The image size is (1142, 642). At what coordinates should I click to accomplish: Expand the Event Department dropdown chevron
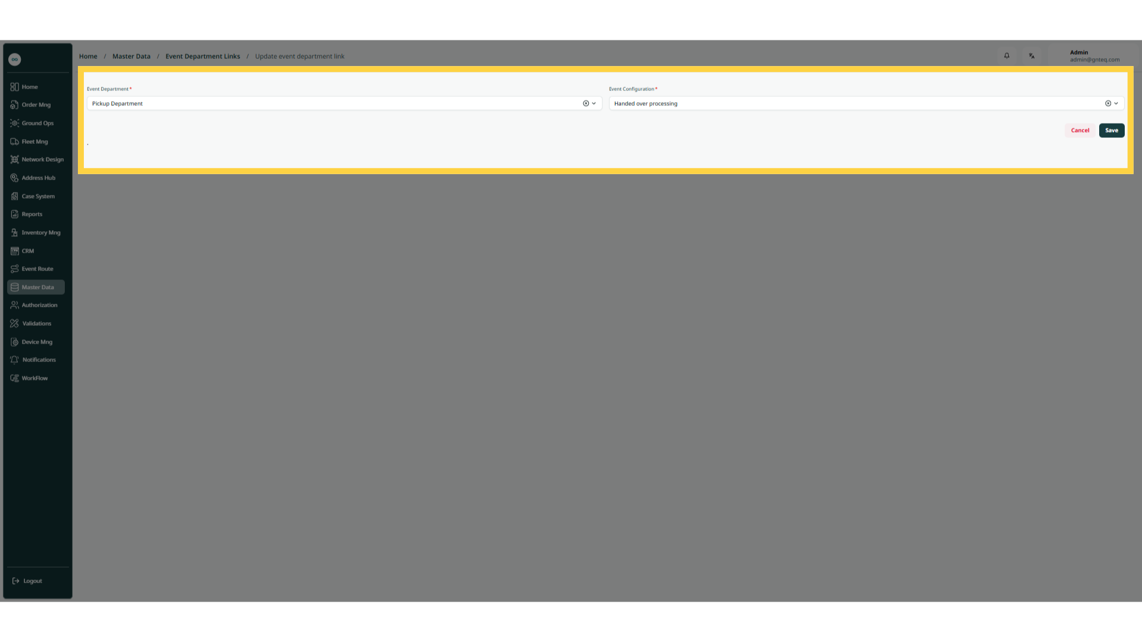click(594, 103)
